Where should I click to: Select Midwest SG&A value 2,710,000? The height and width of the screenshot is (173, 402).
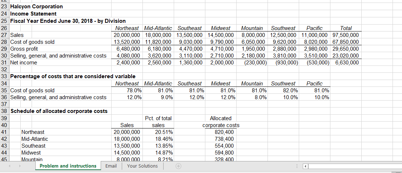point(221,56)
